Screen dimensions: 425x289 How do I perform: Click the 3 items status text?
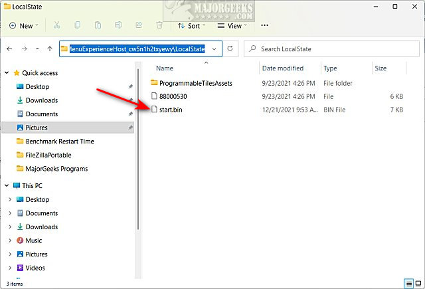15,284
